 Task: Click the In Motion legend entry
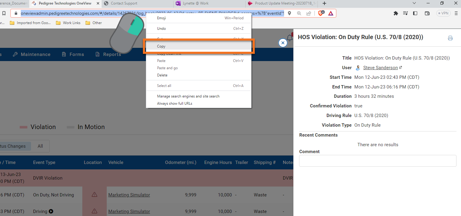pyautogui.click(x=86, y=127)
